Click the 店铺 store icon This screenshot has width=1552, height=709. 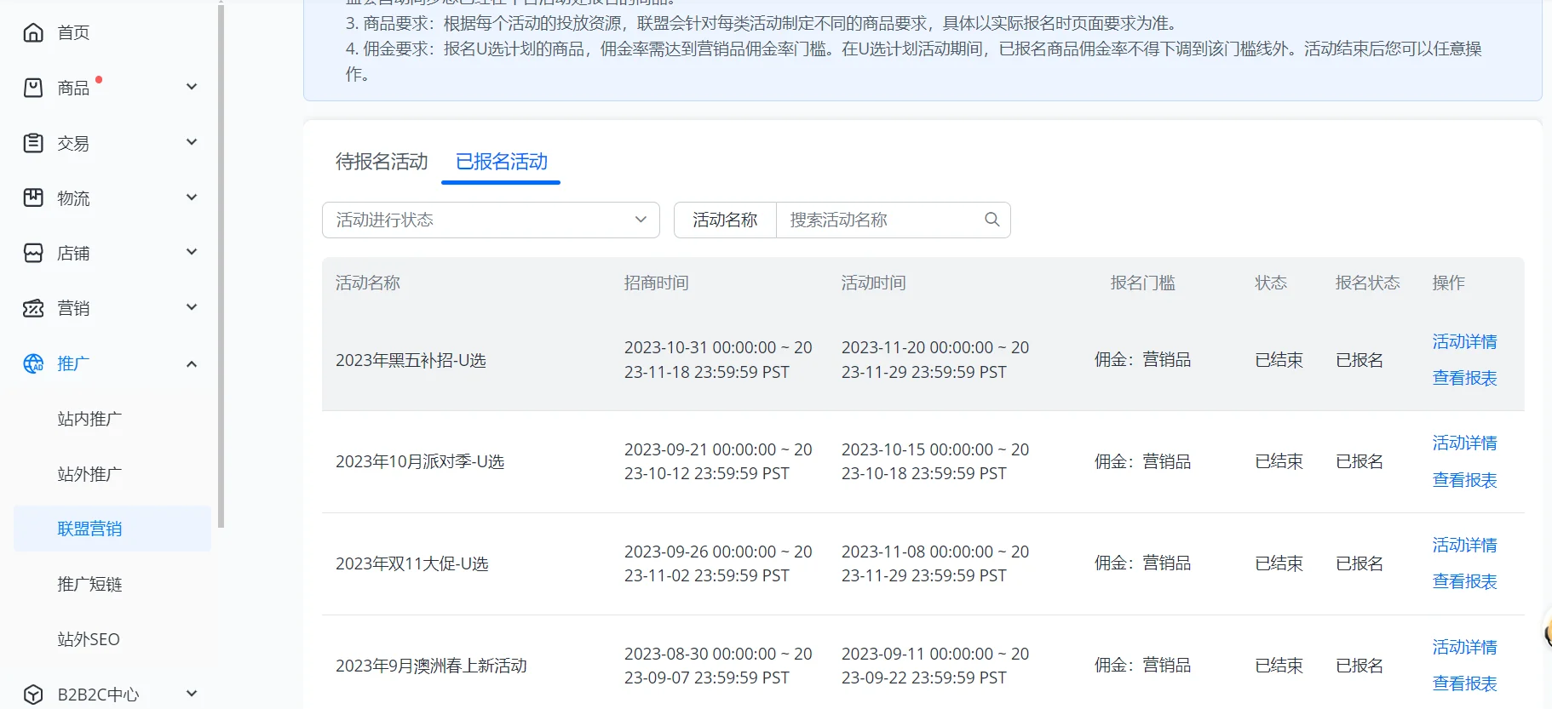(x=33, y=253)
